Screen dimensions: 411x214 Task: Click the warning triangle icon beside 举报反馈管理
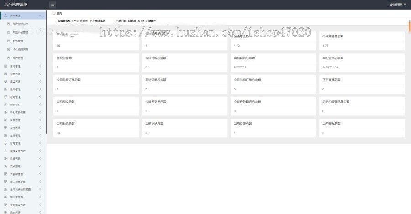pyautogui.click(x=5, y=151)
